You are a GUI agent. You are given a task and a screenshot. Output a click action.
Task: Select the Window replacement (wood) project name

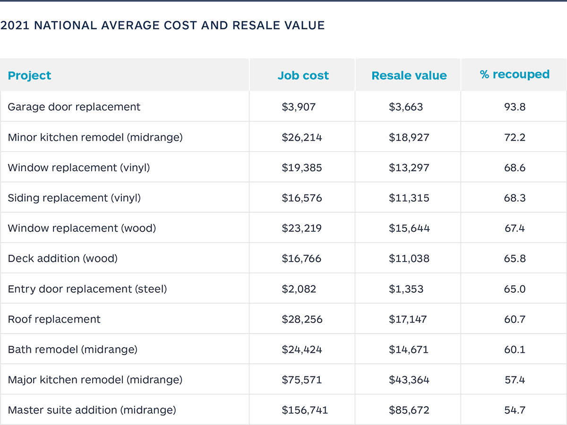pos(82,228)
